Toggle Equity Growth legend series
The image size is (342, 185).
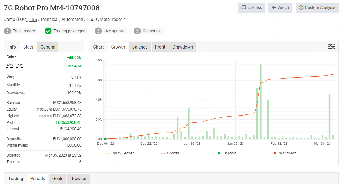120,153
